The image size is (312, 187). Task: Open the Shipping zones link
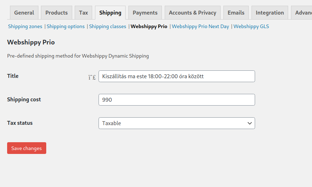[25, 26]
